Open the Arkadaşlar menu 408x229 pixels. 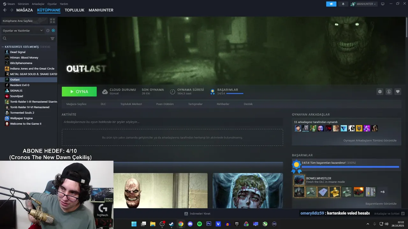[x=38, y=4]
